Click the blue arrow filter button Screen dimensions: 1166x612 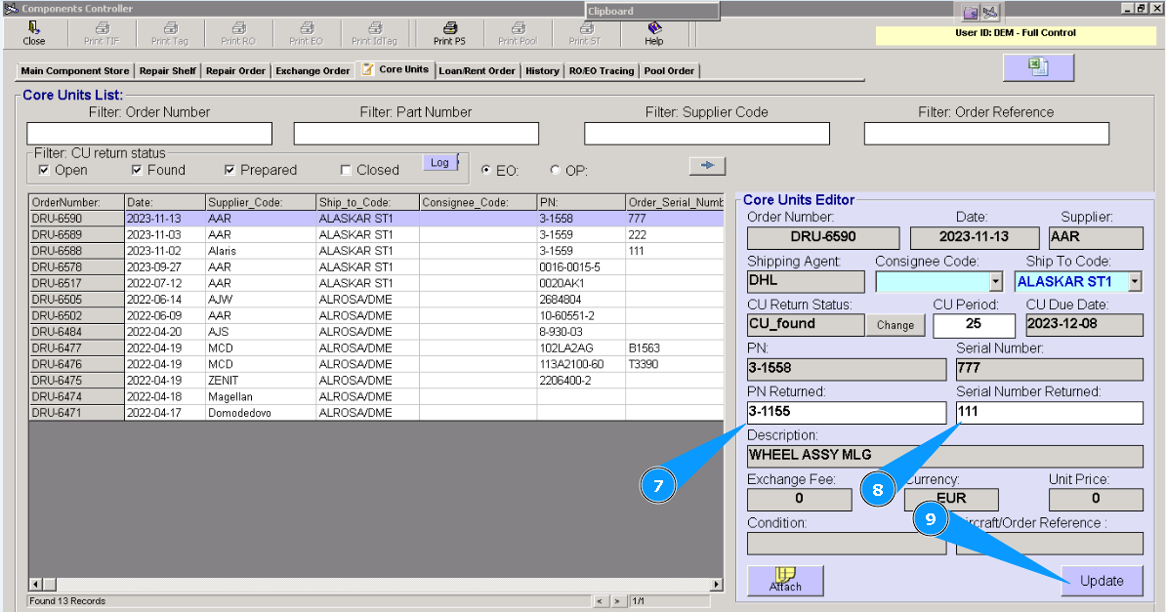707,166
